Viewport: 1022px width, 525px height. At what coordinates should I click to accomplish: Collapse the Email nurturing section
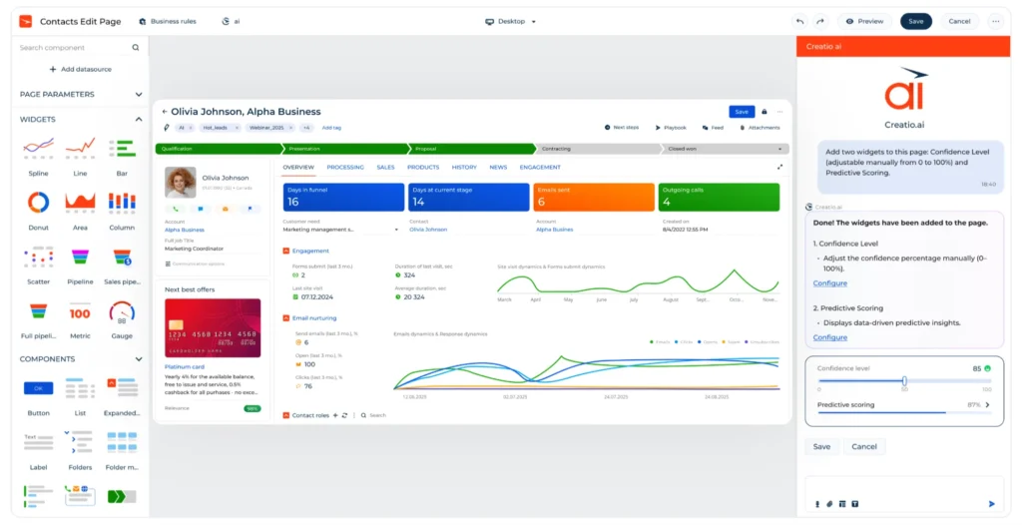pyautogui.click(x=286, y=318)
